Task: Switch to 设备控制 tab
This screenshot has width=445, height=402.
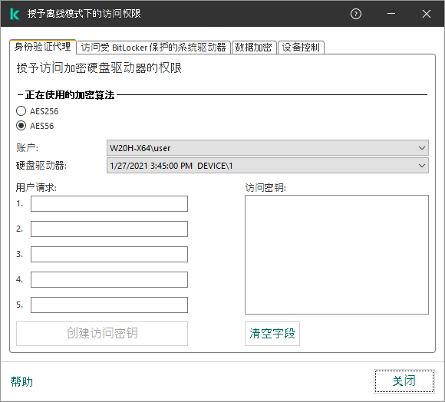Action: coord(301,48)
